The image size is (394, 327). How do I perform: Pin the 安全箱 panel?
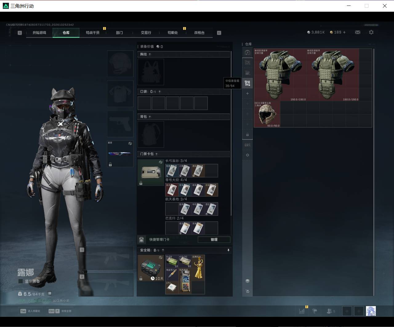(228, 250)
